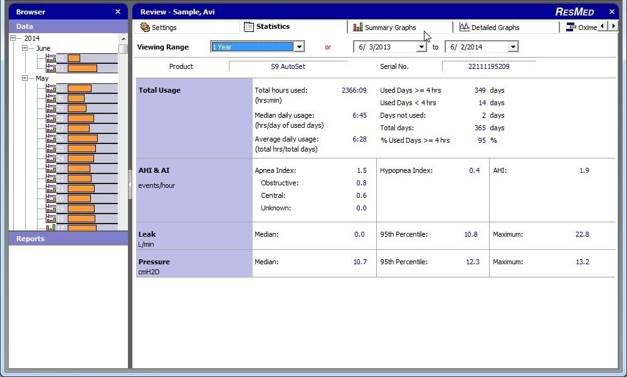627x377 pixels.
Task: Click the graph icon for May 23
Action: click(51, 168)
